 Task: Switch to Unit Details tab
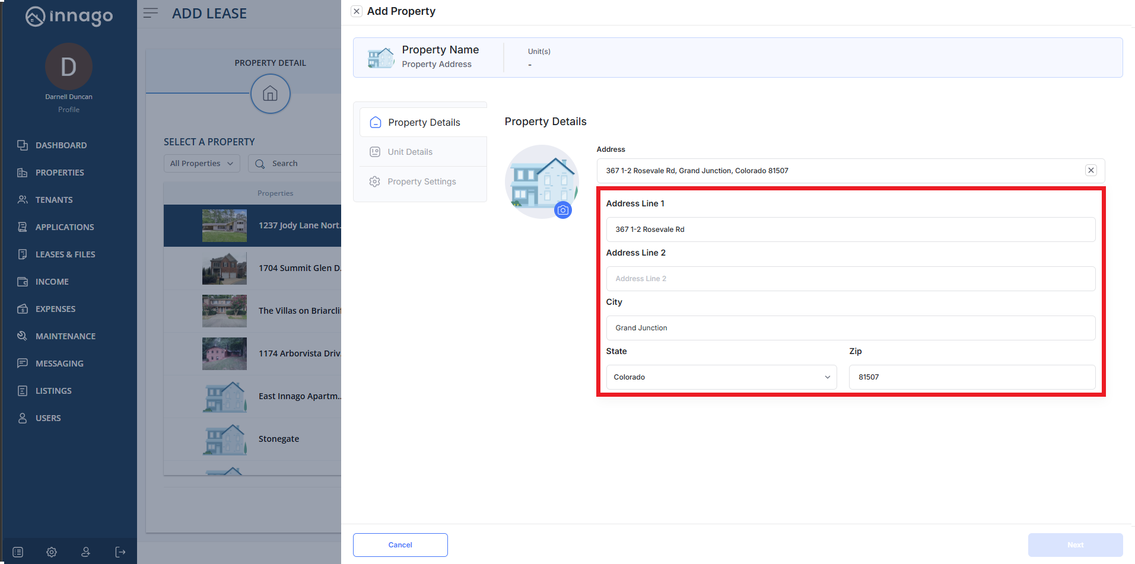click(410, 152)
